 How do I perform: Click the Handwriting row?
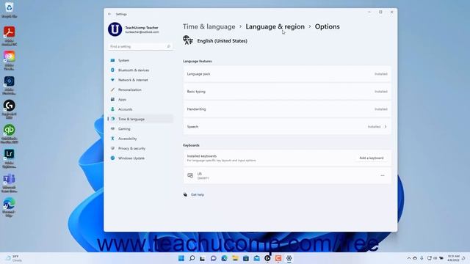tap(287, 109)
